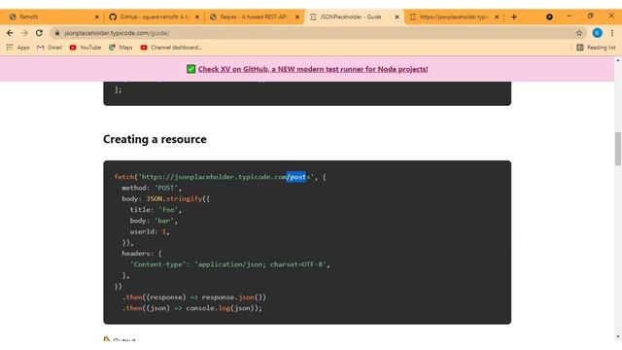Image resolution: width=622 pixels, height=350 pixels.
Task: Click the title: 'foo' code line
Action: click(x=155, y=210)
